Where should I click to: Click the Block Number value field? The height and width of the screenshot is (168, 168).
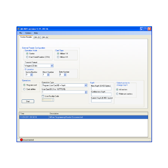(45, 75)
